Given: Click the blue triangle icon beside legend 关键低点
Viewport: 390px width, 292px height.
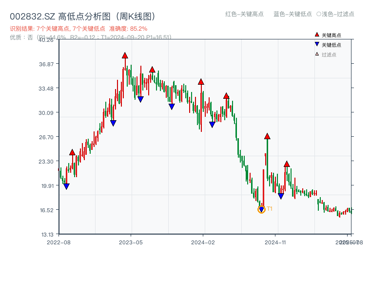Looking at the screenshot, I should (x=317, y=44).
